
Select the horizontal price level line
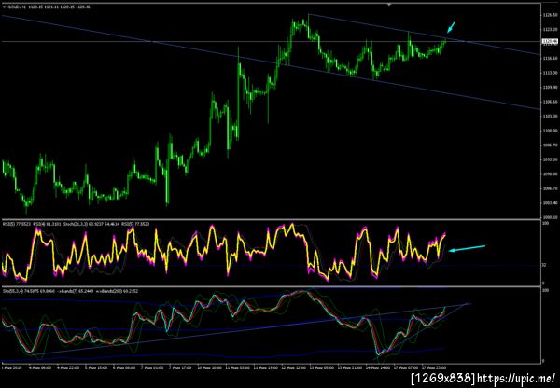(270, 41)
